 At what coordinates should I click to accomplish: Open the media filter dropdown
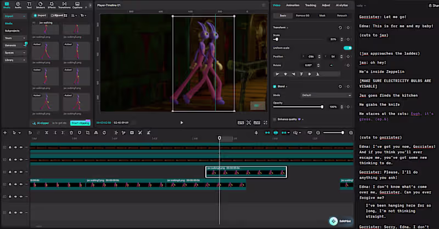pos(83,16)
